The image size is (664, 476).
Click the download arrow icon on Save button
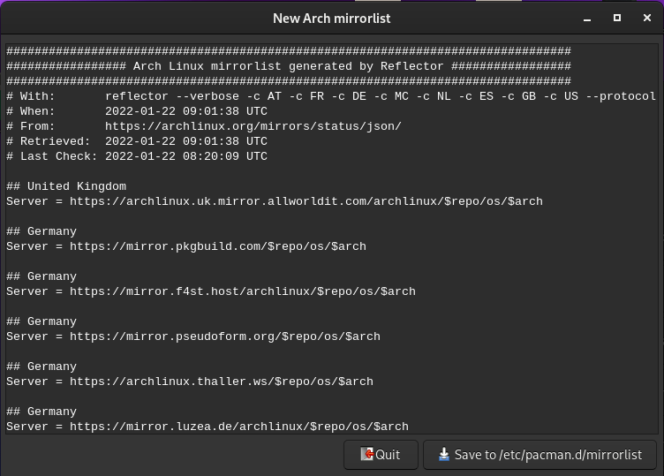click(443, 455)
